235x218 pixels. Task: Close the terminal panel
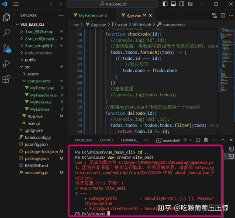[x=231, y=140]
